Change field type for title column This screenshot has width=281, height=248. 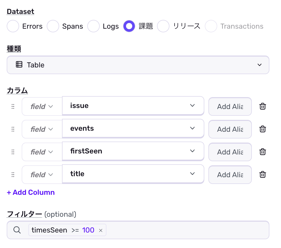pyautogui.click(x=42, y=175)
